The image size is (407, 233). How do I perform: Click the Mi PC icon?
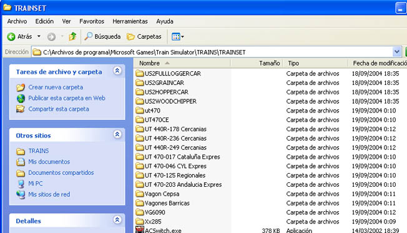point(21,184)
